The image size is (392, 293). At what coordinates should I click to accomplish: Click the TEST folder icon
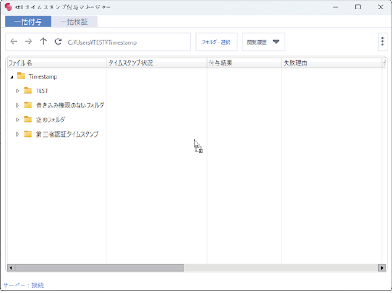click(28, 91)
